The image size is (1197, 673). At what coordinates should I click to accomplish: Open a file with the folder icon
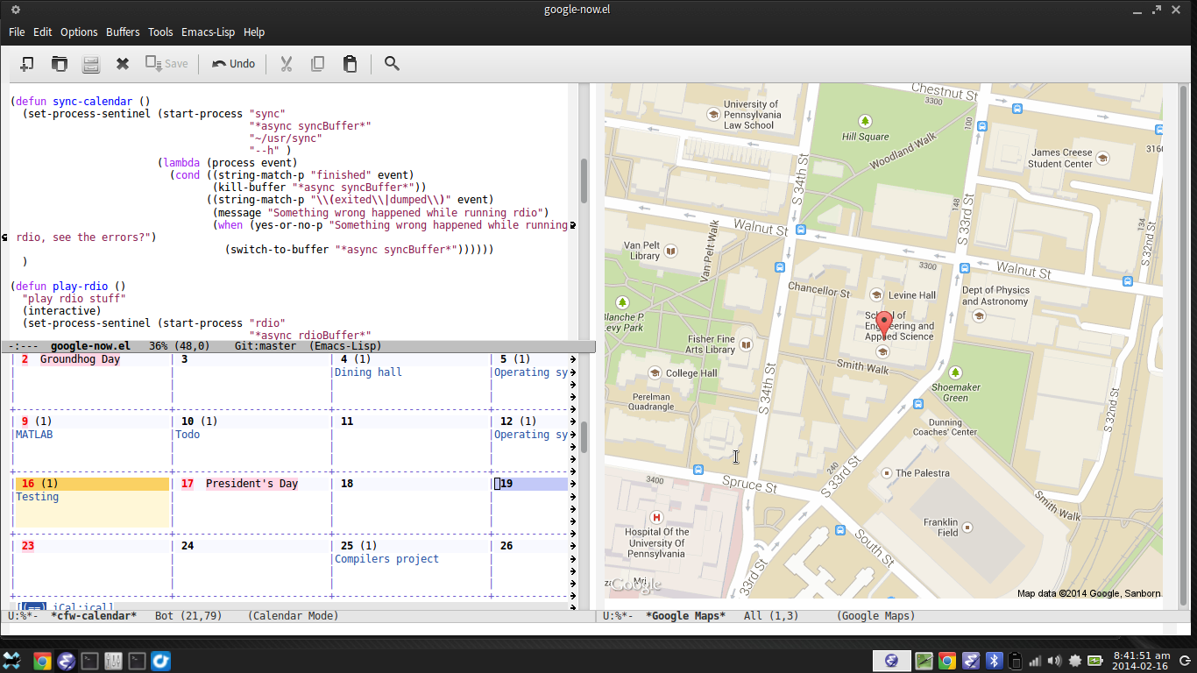pyautogui.click(x=59, y=63)
